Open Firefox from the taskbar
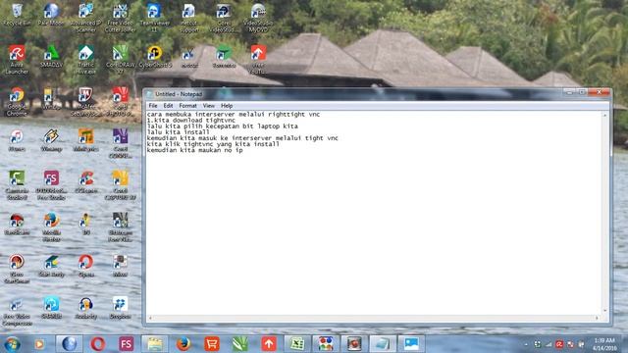The width and height of the screenshot is (628, 353). coord(183,344)
